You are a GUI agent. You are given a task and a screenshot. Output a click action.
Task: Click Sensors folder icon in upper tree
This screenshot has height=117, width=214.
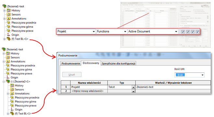8,14
